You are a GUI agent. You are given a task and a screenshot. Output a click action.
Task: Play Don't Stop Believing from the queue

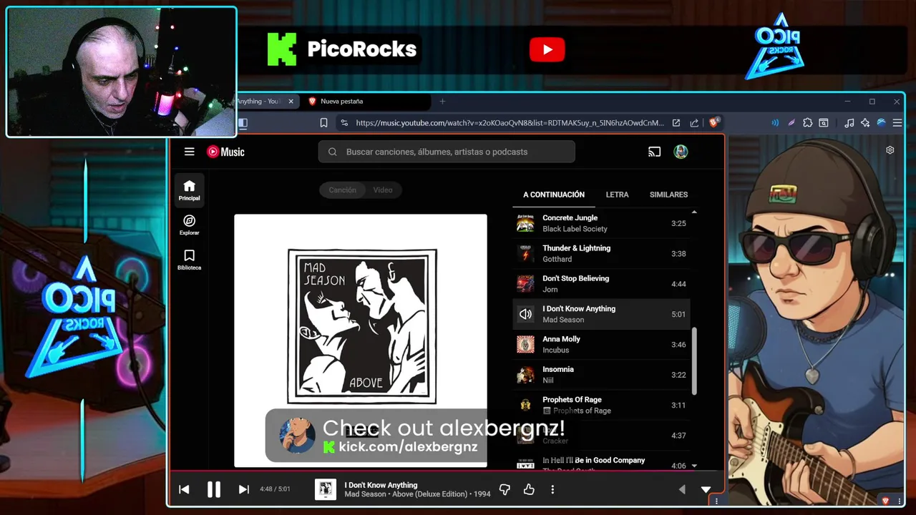click(602, 284)
